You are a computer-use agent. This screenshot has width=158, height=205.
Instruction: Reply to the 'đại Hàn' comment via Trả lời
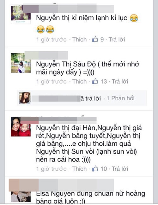coord(120,169)
